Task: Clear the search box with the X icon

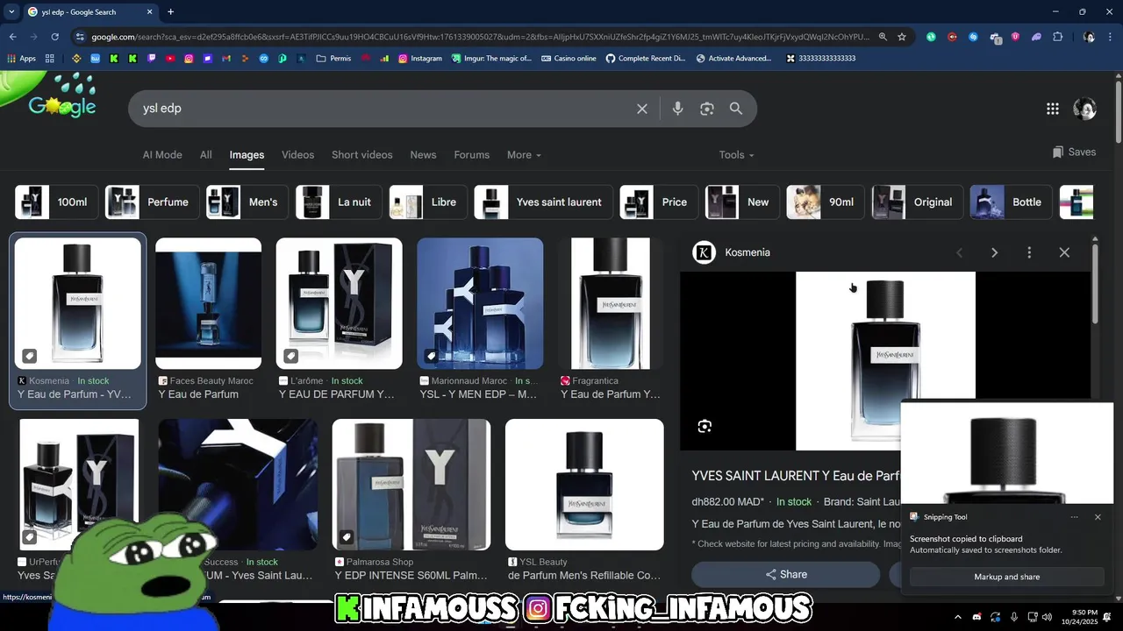Action: pyautogui.click(x=642, y=109)
